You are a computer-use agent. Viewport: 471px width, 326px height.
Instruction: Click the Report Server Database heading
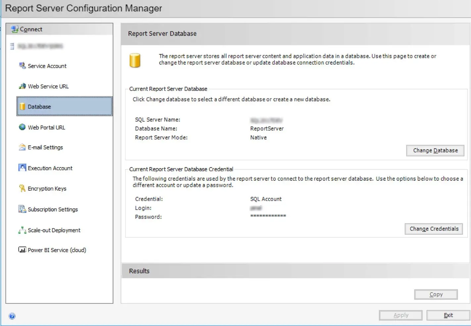click(x=162, y=33)
